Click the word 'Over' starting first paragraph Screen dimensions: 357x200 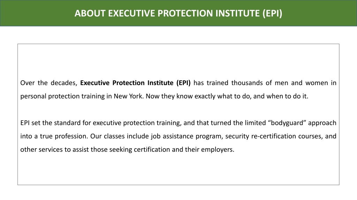(x=27, y=83)
